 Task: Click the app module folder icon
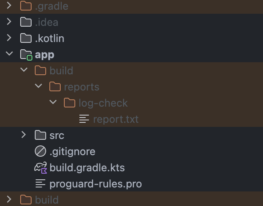tap(26, 55)
